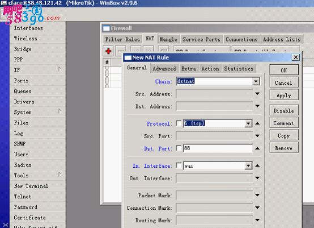The width and height of the screenshot is (314, 228).
Task: Open the Action tab
Action: (x=210, y=69)
